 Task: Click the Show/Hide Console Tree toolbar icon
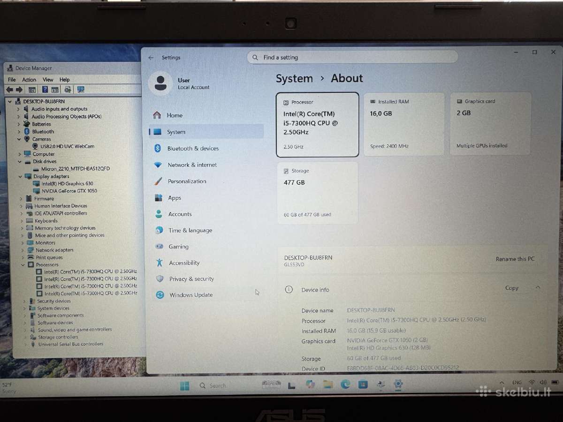(32, 90)
